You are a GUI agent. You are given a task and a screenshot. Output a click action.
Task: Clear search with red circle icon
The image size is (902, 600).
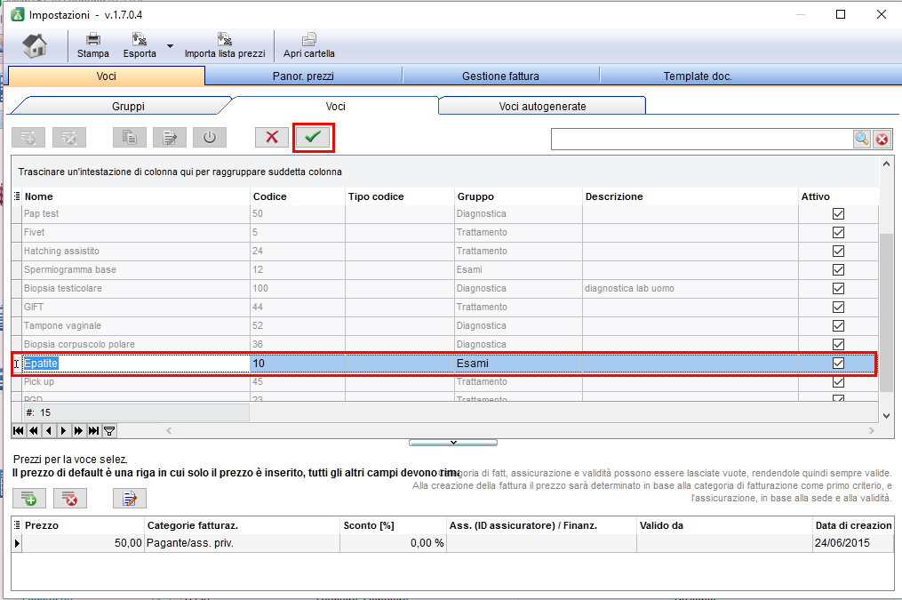(x=882, y=139)
